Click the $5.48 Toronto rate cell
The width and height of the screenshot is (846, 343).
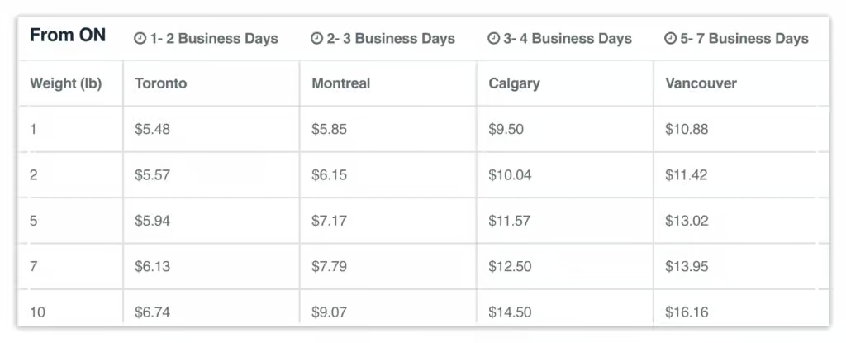click(x=211, y=129)
